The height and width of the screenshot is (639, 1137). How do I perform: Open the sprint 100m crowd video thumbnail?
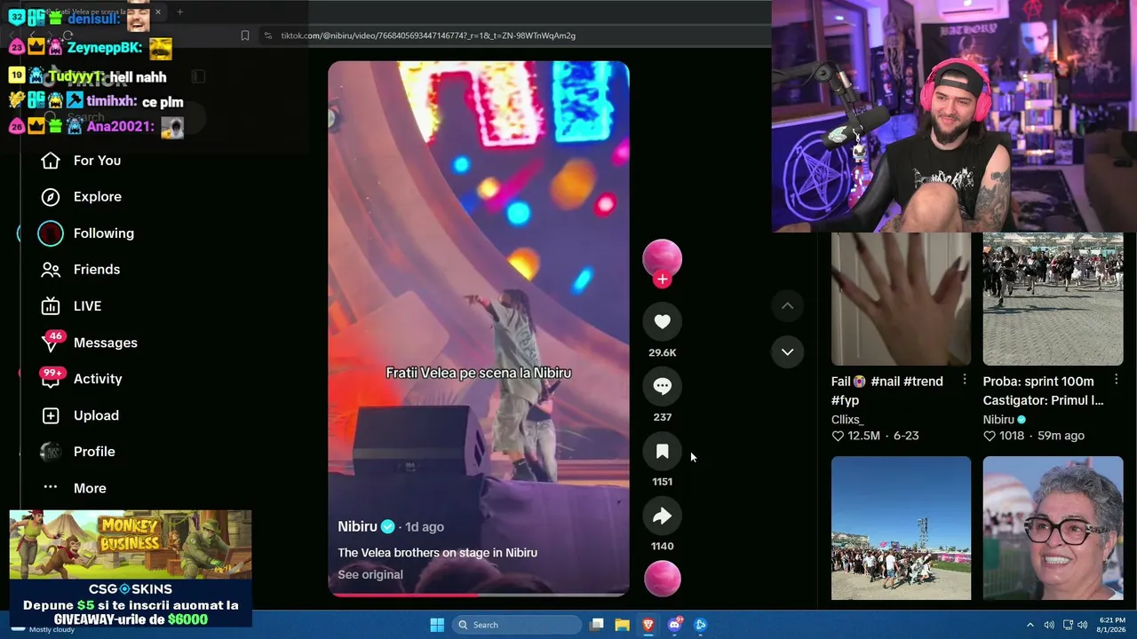[x=1053, y=299]
